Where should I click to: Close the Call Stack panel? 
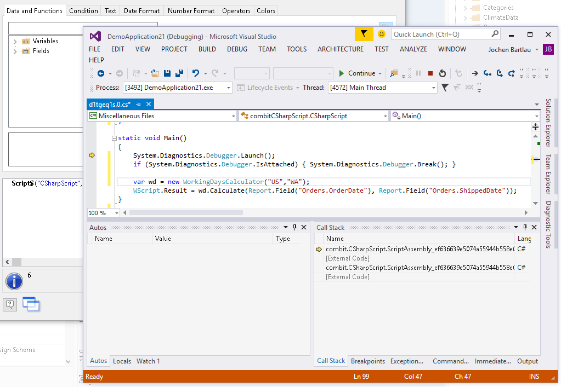point(534,227)
